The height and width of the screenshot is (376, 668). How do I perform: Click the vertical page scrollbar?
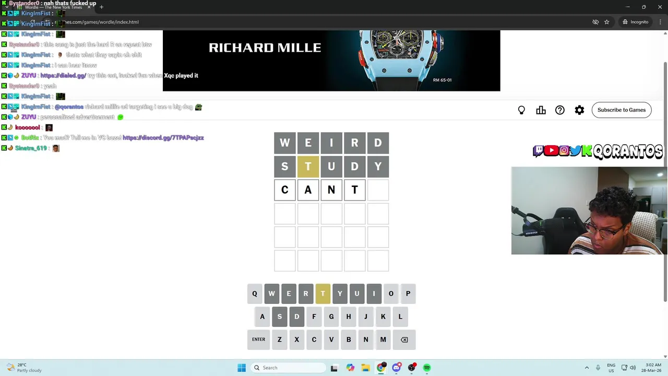coord(665,181)
